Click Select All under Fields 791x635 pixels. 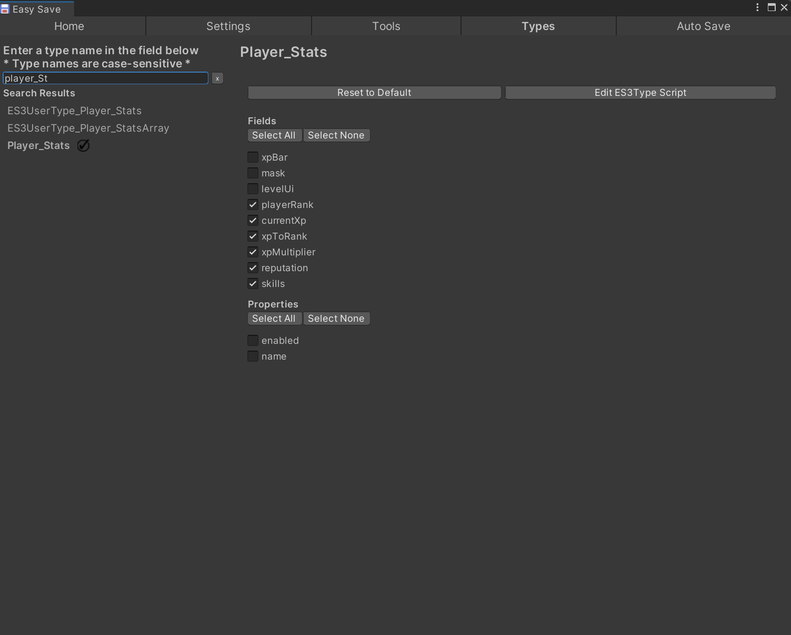click(274, 135)
